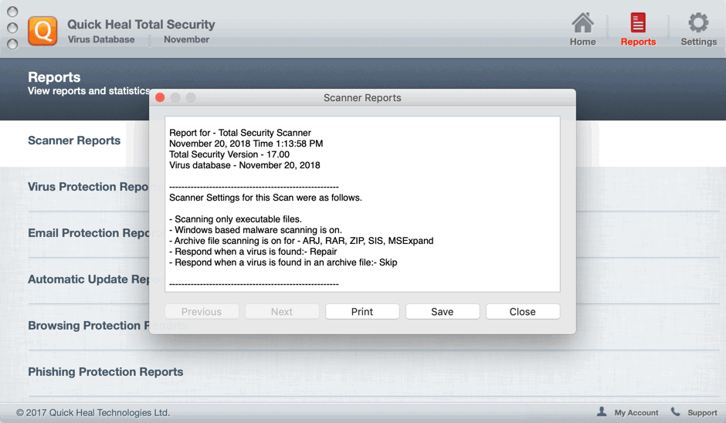Go to the Home section icon
This screenshot has height=423, width=726.
[x=582, y=23]
